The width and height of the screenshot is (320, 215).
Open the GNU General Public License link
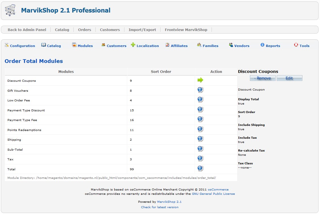point(213,194)
